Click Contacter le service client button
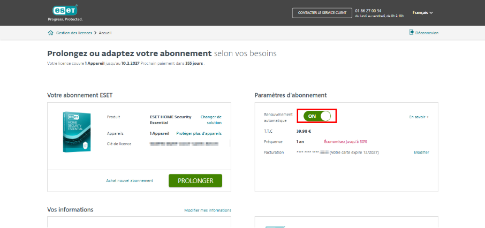This screenshot has width=485, height=228. (322, 13)
